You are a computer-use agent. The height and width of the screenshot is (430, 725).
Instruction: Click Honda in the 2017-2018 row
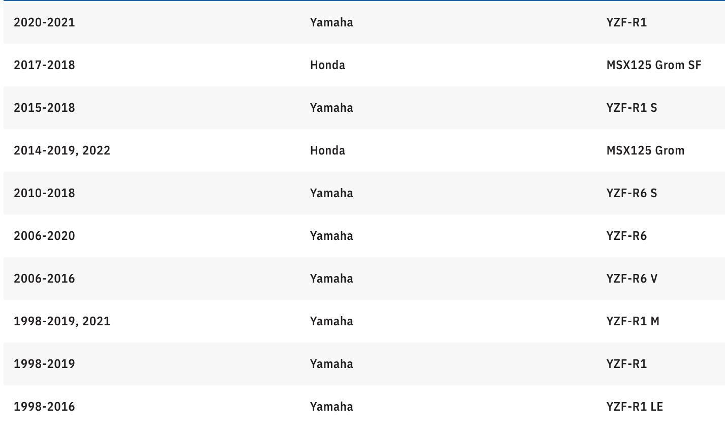pyautogui.click(x=327, y=65)
